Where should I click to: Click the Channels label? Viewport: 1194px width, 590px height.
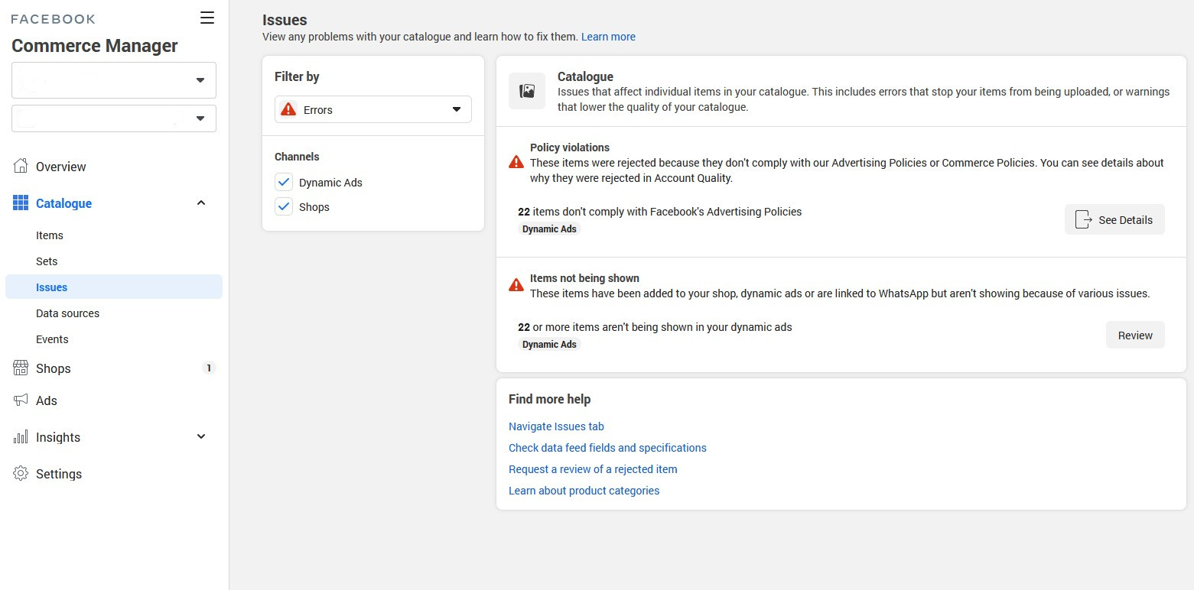(x=297, y=157)
